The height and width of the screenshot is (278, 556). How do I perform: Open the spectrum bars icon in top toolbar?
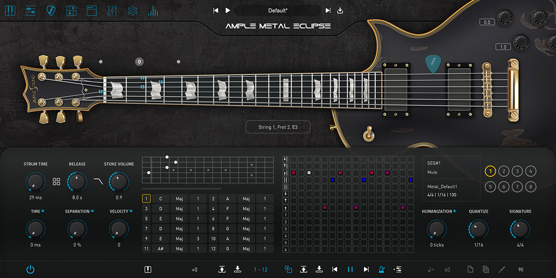[x=153, y=10]
